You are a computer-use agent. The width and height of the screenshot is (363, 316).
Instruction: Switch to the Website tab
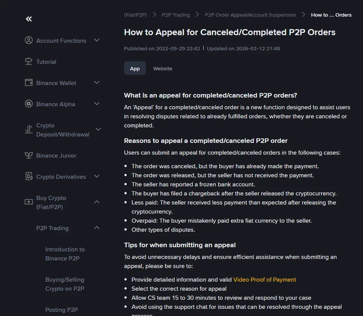coord(163,68)
